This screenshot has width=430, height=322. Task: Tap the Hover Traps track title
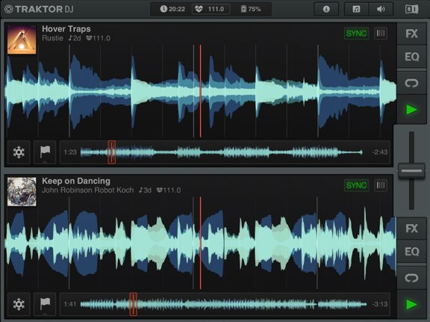66,29
